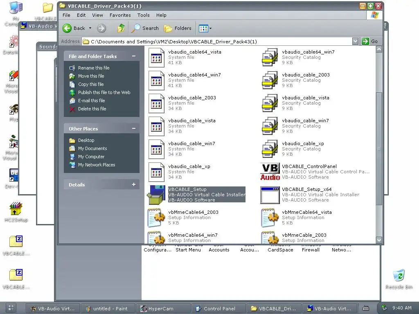Image resolution: width=419 pixels, height=314 pixels.
Task: Open My Network Places link
Action: tap(97, 165)
